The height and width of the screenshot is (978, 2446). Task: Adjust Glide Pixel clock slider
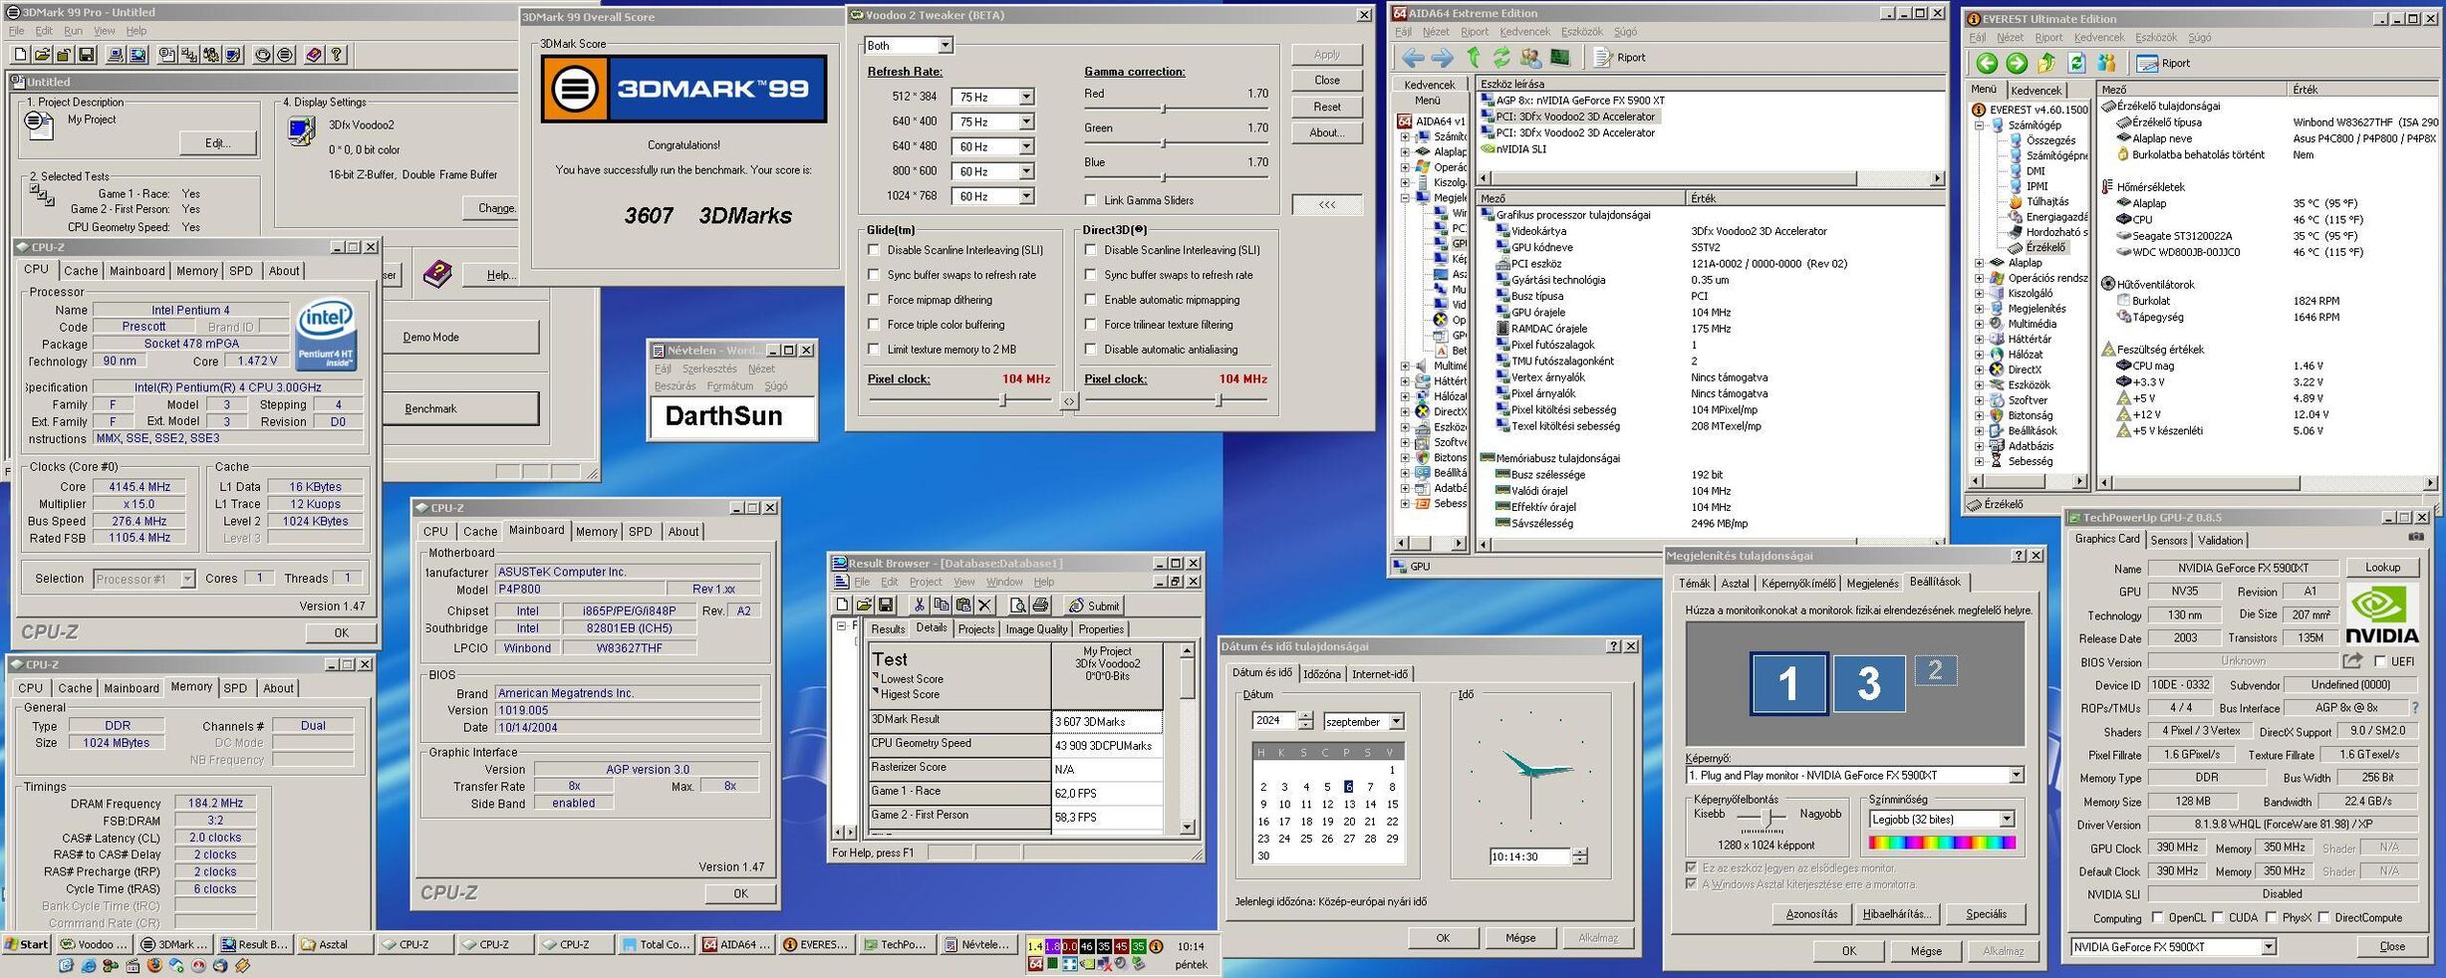[x=1003, y=400]
